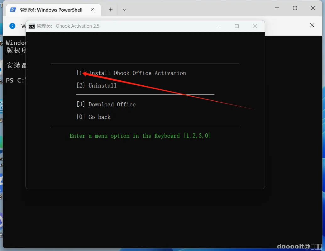This screenshot has height=251, width=325.
Task: Select the Uninstall menu option
Action: click(96, 85)
